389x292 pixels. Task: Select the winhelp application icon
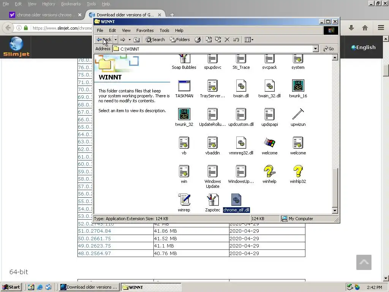pyautogui.click(x=269, y=175)
